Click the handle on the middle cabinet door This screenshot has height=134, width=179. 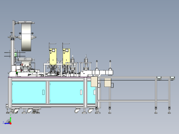(x=81, y=92)
